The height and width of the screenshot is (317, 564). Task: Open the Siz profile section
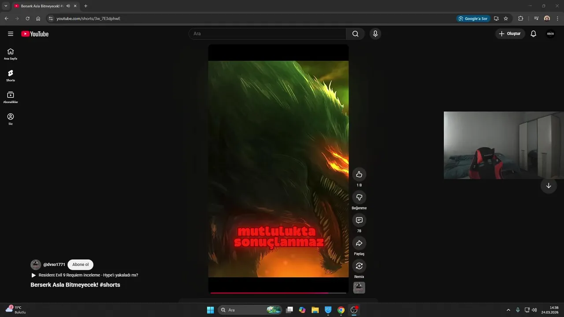coord(11,119)
